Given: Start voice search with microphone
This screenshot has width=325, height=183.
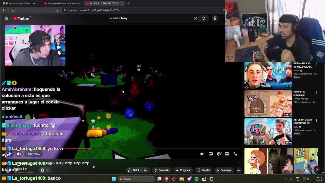Looking at the screenshot, I should [215, 18].
